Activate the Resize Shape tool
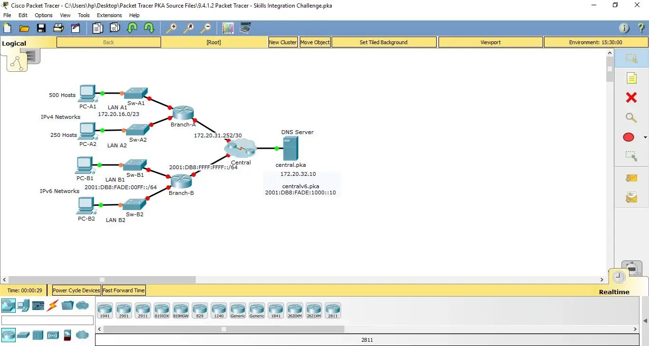649x346 pixels. 631,155
